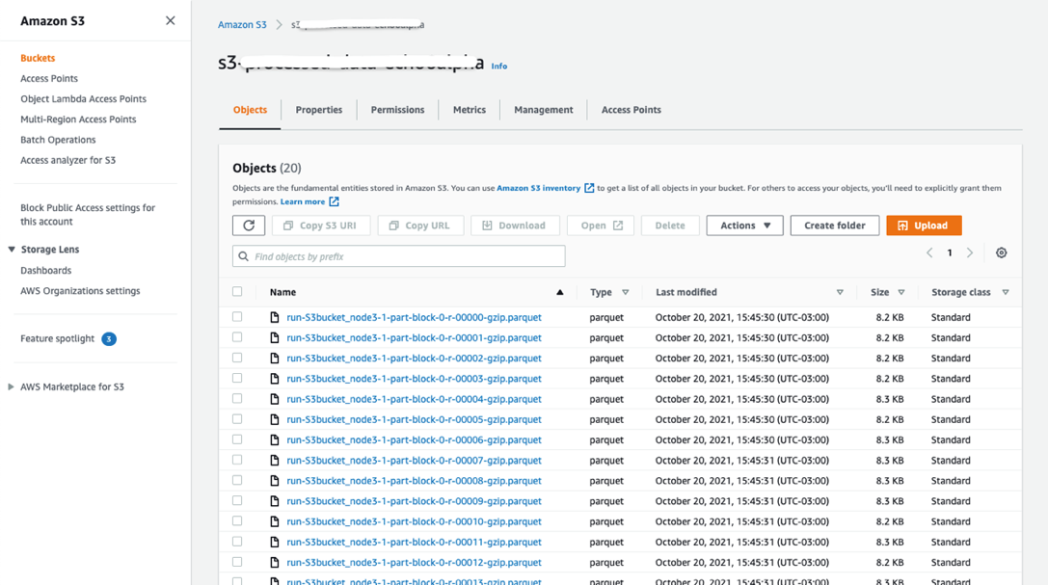Select checkbox for part 00012 parquet
This screenshot has width=1048, height=585.
[237, 562]
